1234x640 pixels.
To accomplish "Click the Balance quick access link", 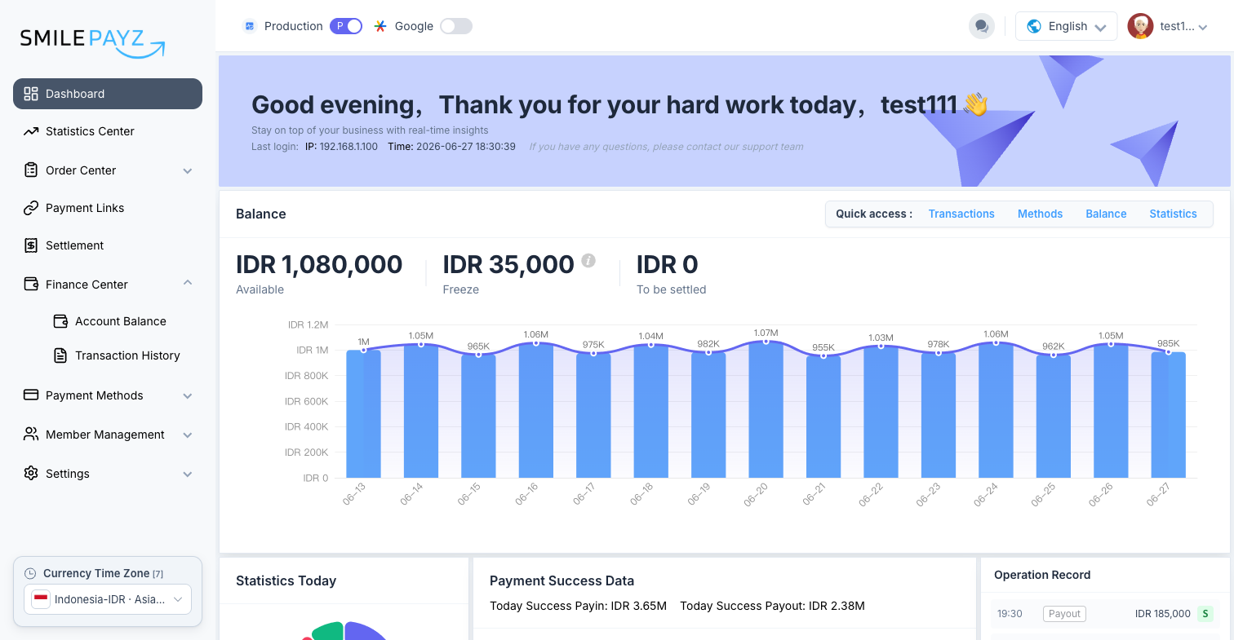I will point(1106,214).
